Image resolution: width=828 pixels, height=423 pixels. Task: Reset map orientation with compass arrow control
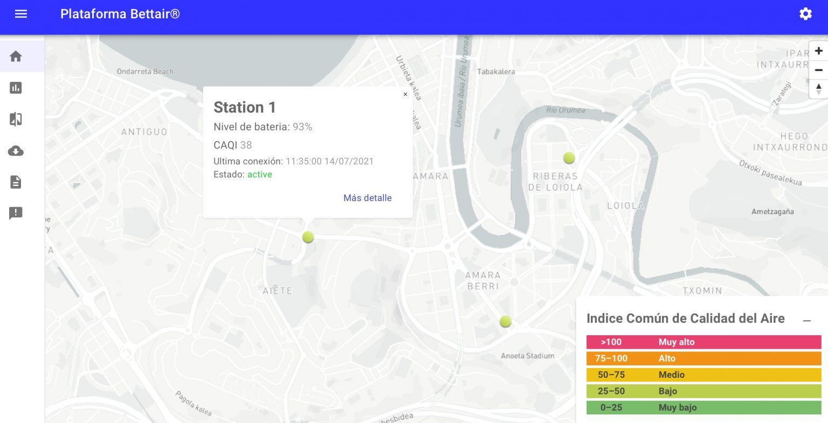819,89
